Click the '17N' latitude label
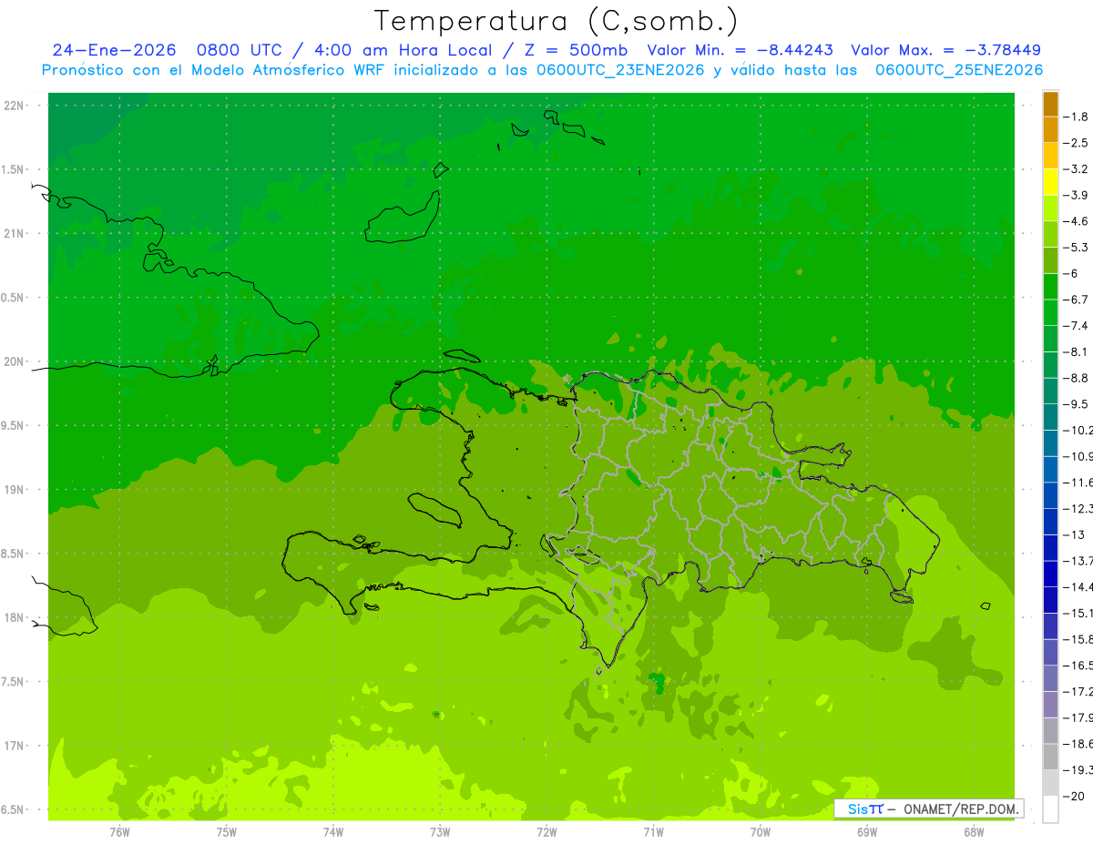The width and height of the screenshot is (1093, 844). pyautogui.click(x=14, y=746)
